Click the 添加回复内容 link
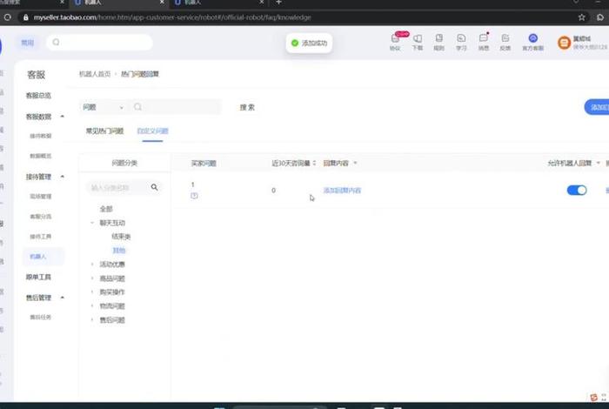This screenshot has height=409, width=609. [x=342, y=191]
